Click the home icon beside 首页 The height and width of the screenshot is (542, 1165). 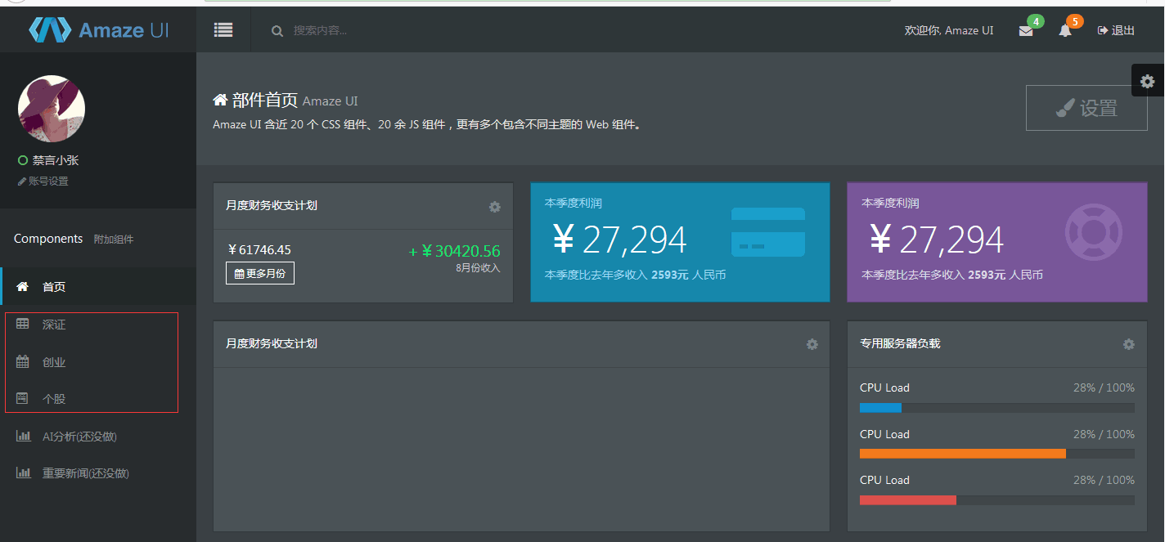tap(23, 287)
